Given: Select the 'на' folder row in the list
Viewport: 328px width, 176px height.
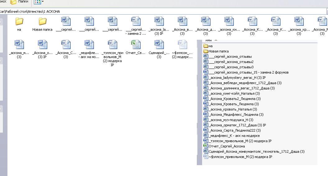Looking at the screenshot, I should tap(208, 46).
